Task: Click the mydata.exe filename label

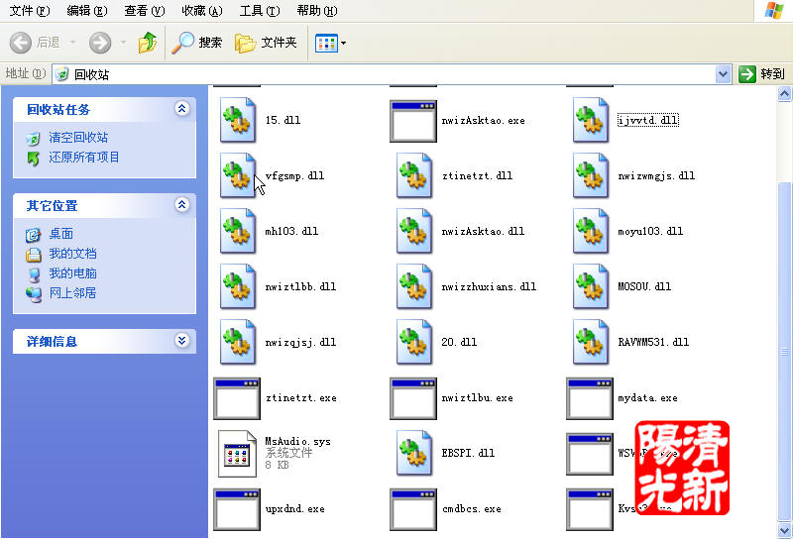Action: click(x=647, y=398)
